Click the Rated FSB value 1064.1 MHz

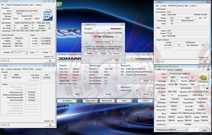point(19,46)
